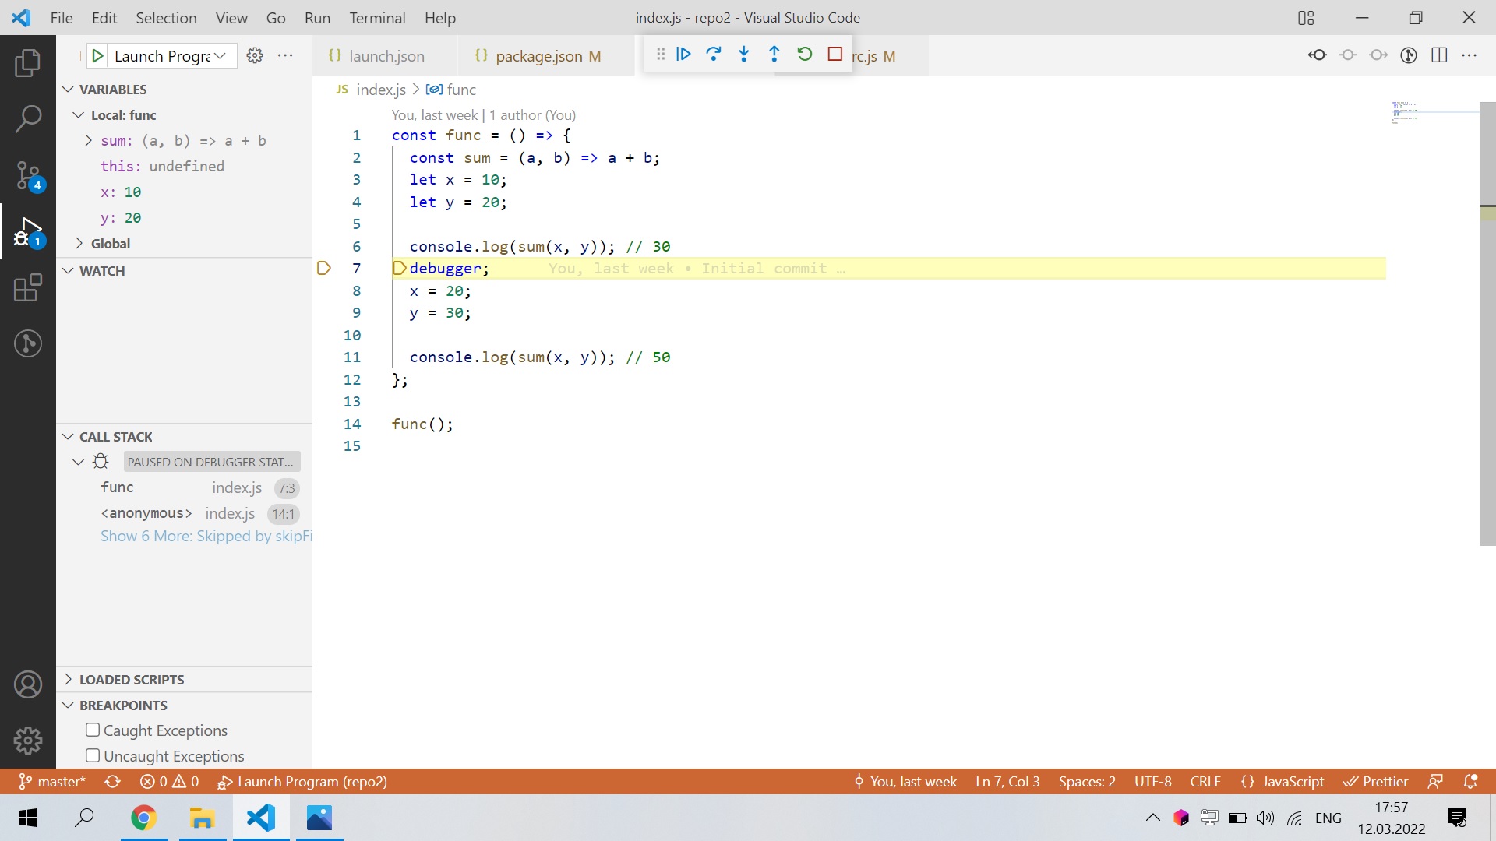Viewport: 1496px width, 841px height.
Task: Open the Terminal menu
Action: 377,18
